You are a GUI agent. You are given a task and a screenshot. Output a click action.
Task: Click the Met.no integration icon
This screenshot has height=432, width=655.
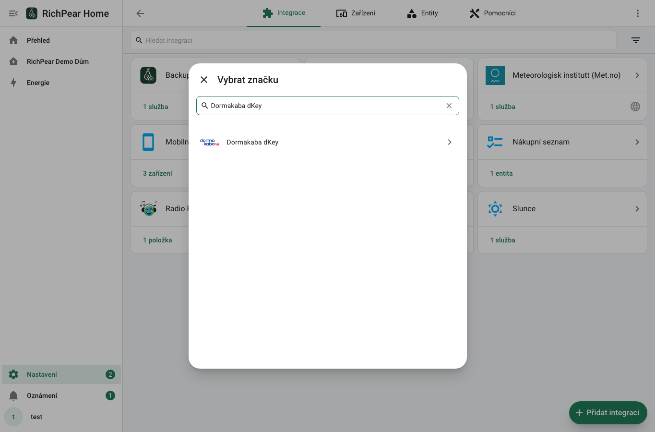(x=495, y=75)
